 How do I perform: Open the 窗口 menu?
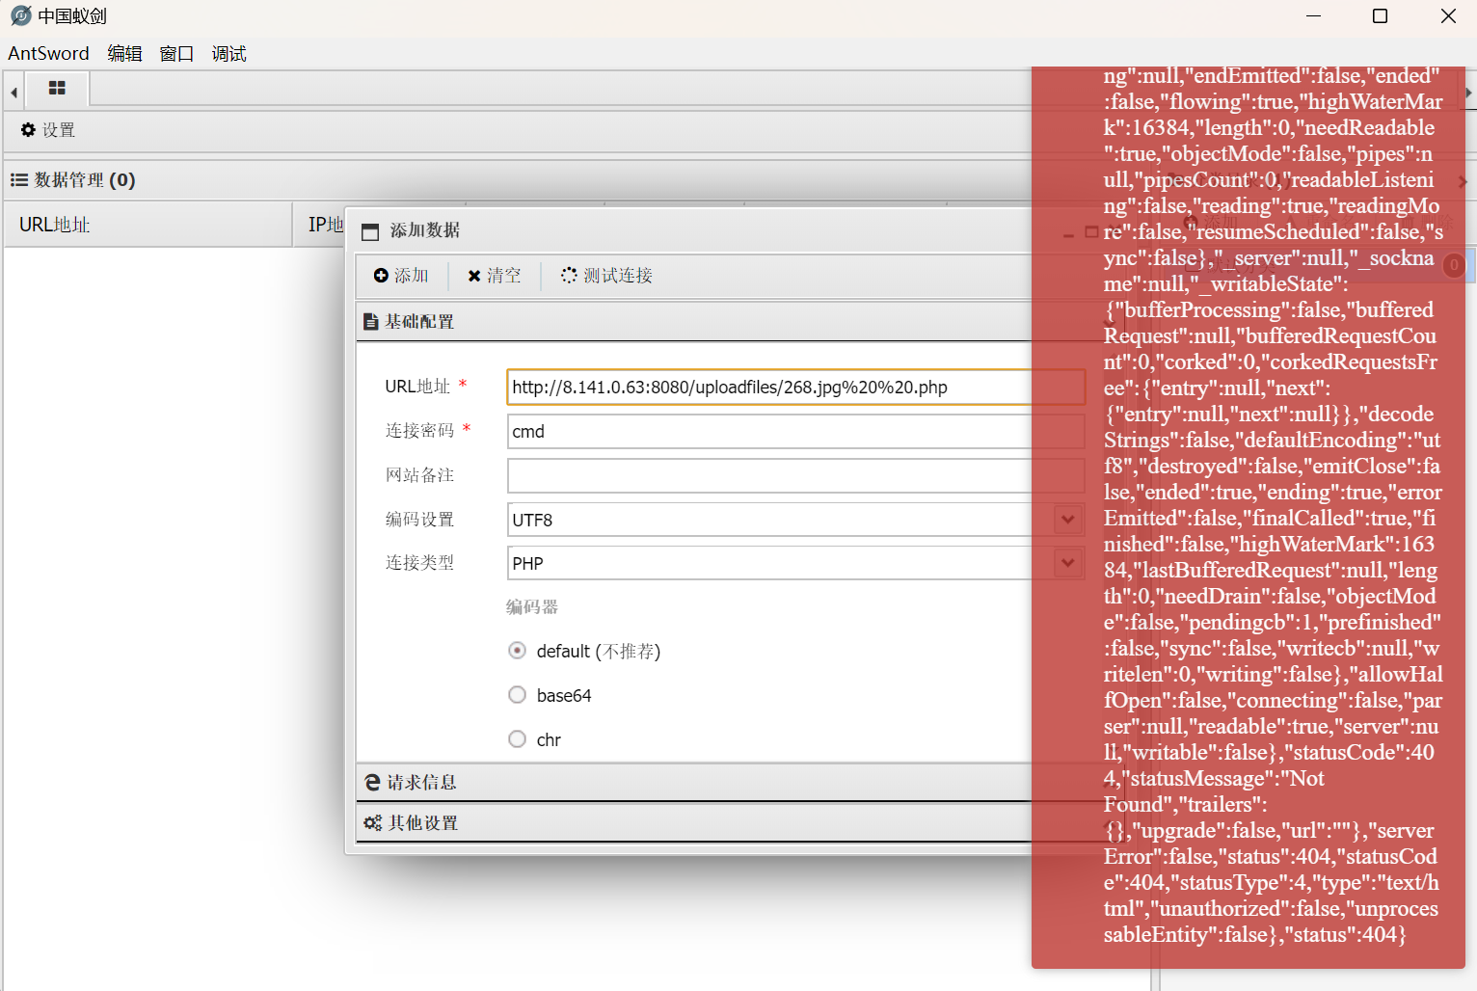[x=176, y=53]
